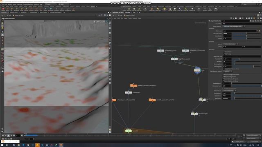Select the green switch node
The width and height of the screenshot is (262, 147).
coord(128,131)
